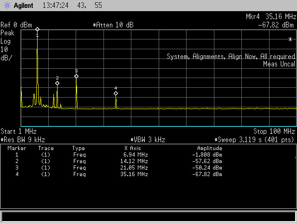This screenshot has height=223, width=297.
Task: Click the X Axis column header
Action: pos(133,148)
